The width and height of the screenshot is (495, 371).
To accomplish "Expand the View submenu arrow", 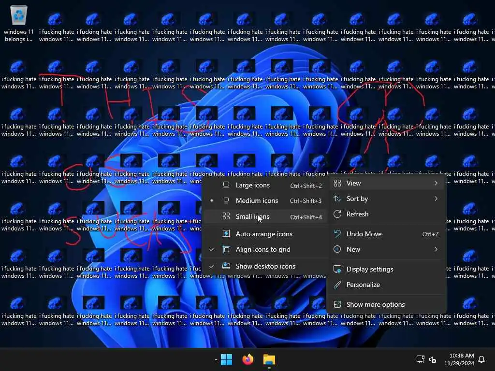I will pyautogui.click(x=436, y=183).
